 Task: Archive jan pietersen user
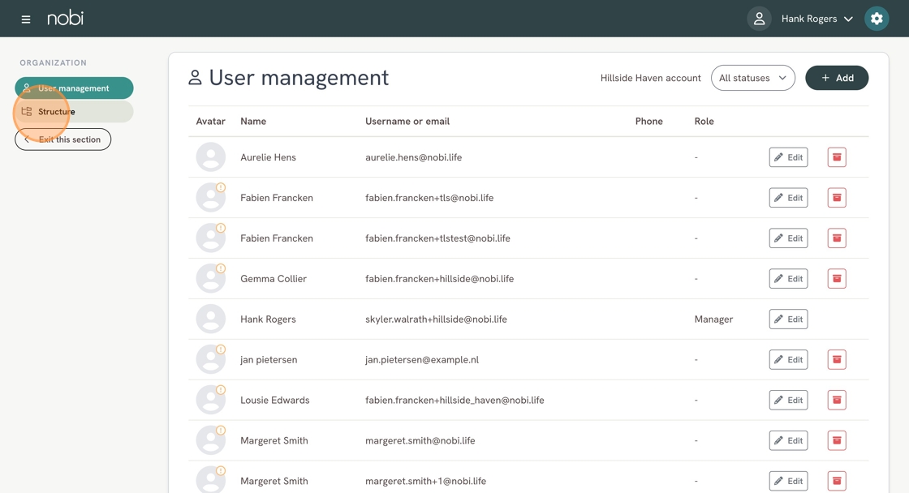837,360
